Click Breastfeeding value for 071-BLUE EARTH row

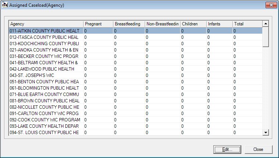click(115, 95)
